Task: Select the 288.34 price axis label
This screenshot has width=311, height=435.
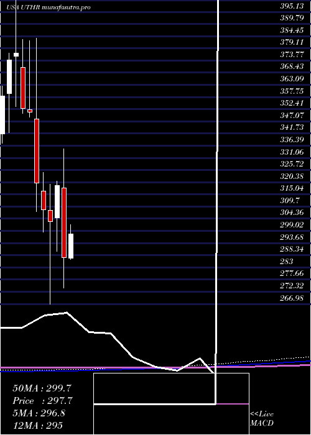Action: click(x=291, y=249)
